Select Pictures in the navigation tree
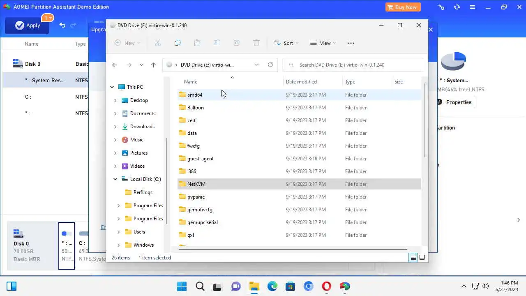Screen dimensions: 526x296 [x=138, y=153]
